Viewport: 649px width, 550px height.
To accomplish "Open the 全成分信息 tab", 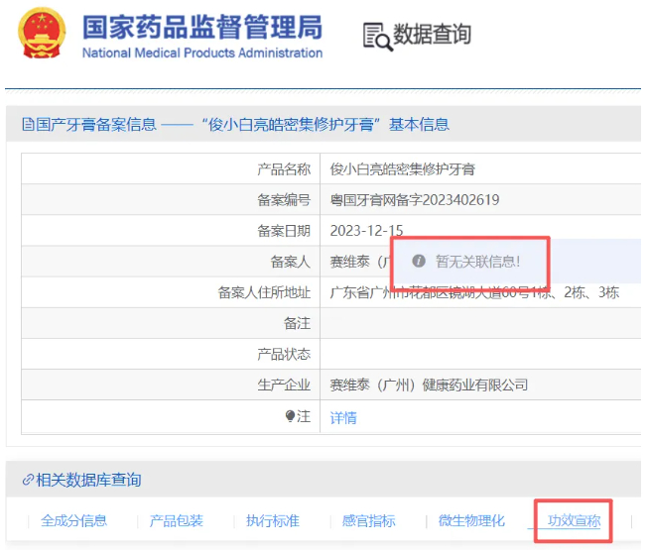I will click(73, 520).
